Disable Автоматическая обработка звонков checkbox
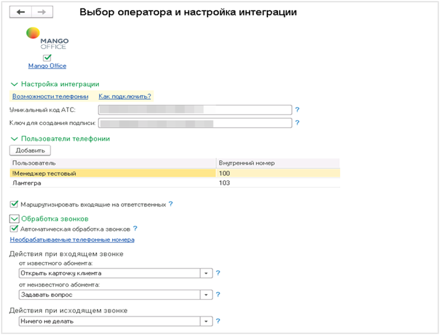Screen dimensions: 440x335 pos(14,229)
